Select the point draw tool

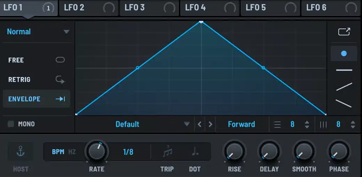(x=344, y=53)
